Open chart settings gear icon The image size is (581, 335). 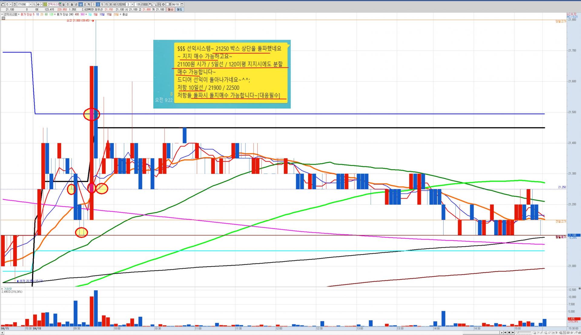coord(163,5)
